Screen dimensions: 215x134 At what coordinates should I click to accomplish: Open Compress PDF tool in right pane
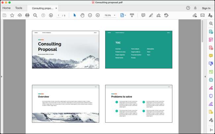pyautogui.click(x=211, y=80)
